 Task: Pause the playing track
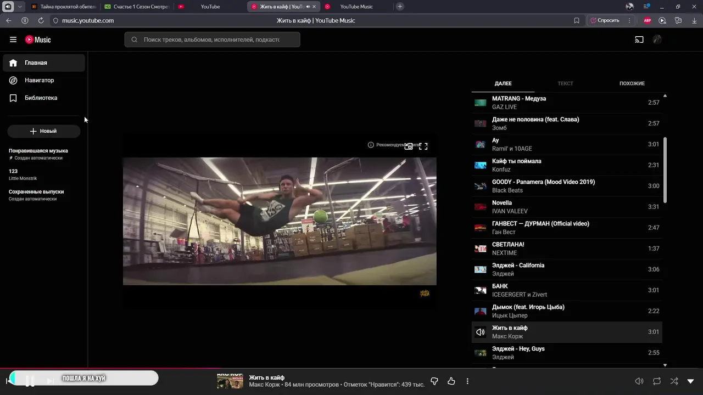click(30, 381)
